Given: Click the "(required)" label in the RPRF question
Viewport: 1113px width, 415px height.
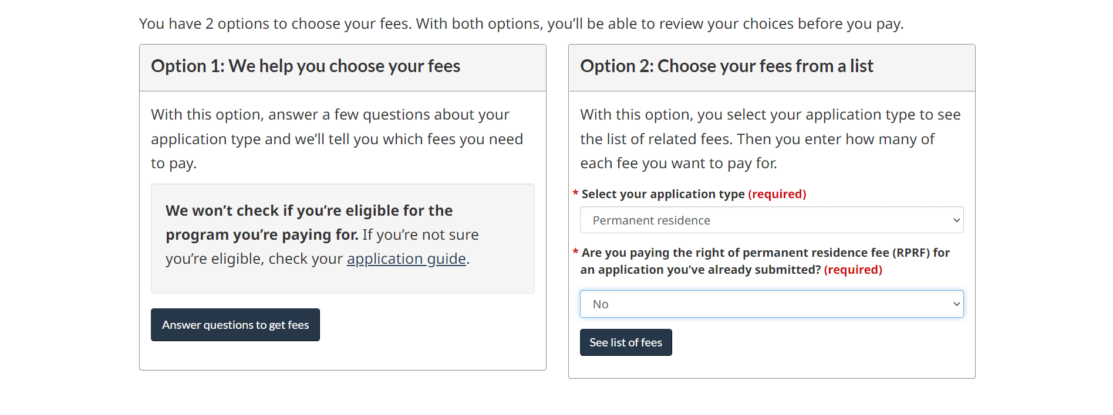Looking at the screenshot, I should pos(852,270).
